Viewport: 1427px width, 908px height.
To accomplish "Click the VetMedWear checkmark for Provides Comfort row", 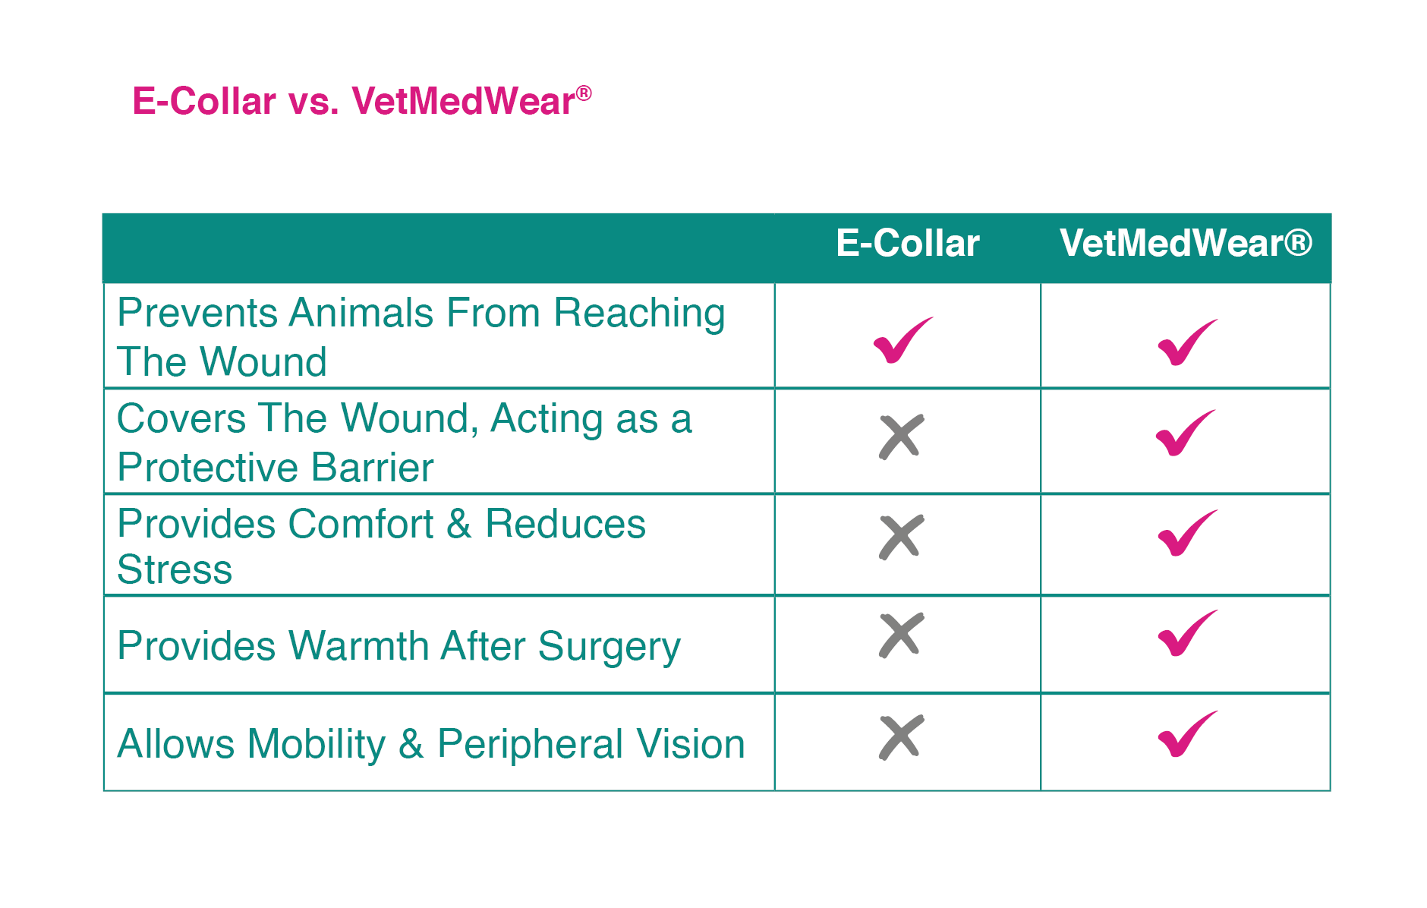I will click(1186, 535).
